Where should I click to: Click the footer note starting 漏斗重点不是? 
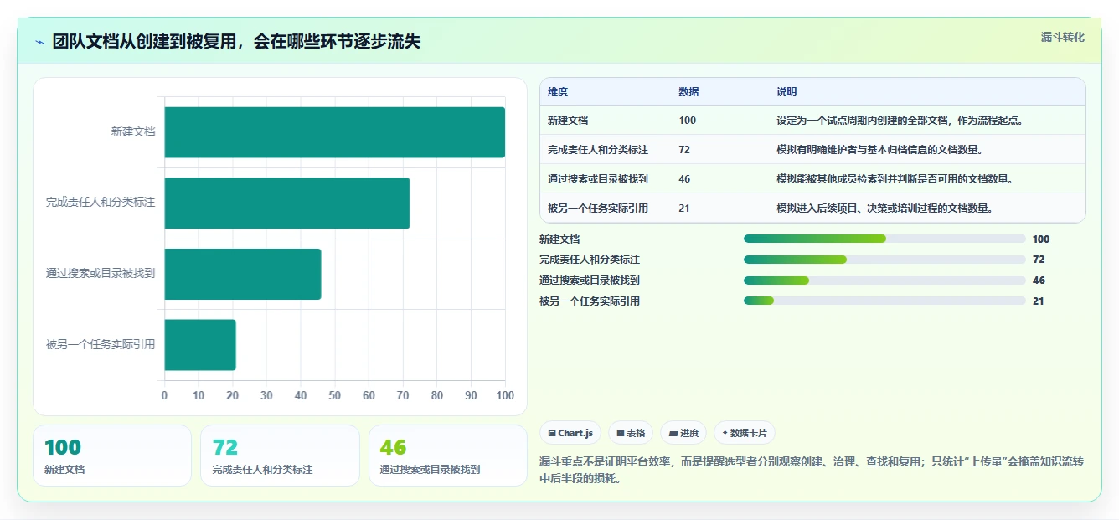[812, 470]
